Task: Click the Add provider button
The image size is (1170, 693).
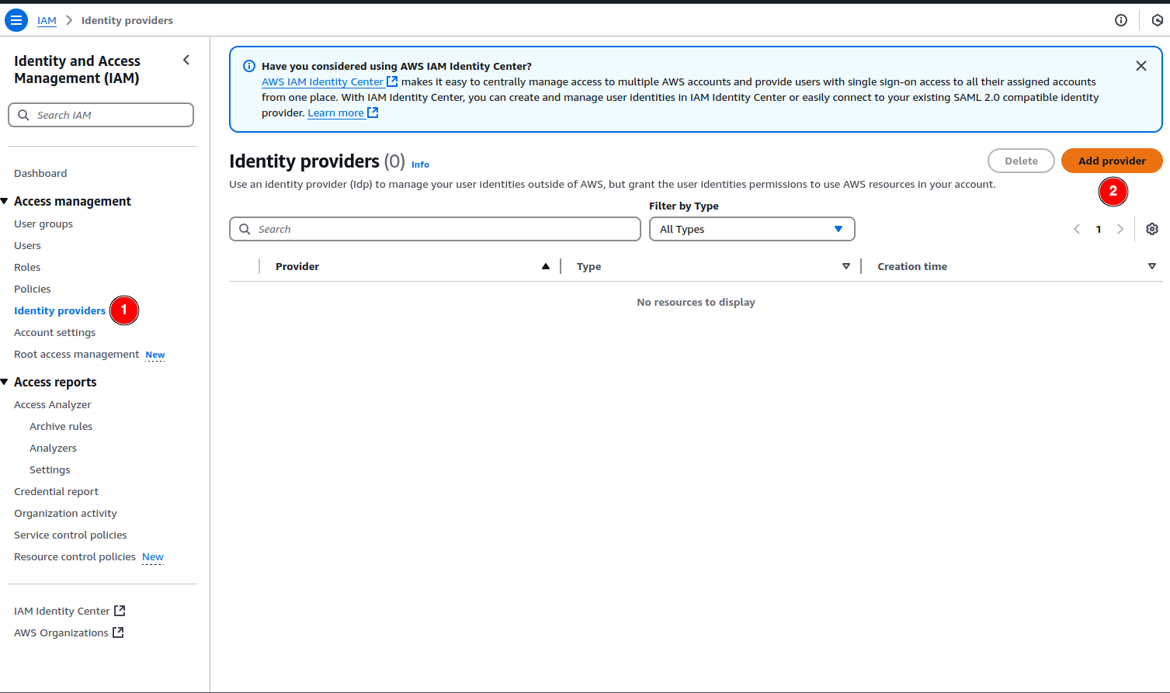Action: (1112, 161)
